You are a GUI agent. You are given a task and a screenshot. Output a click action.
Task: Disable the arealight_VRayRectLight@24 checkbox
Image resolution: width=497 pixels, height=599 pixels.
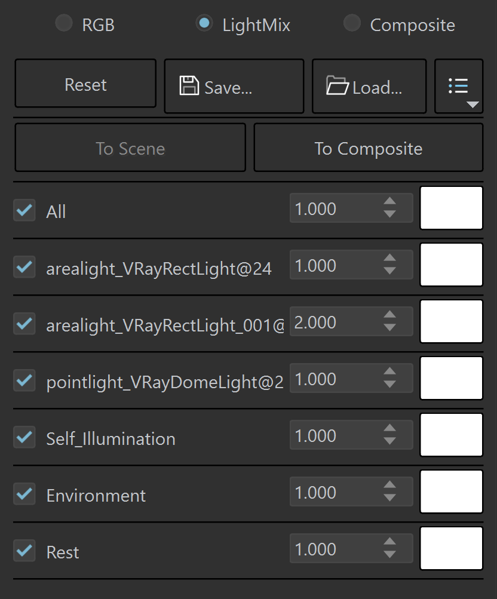tap(24, 266)
